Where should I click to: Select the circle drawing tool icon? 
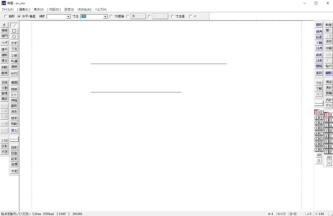point(14,37)
